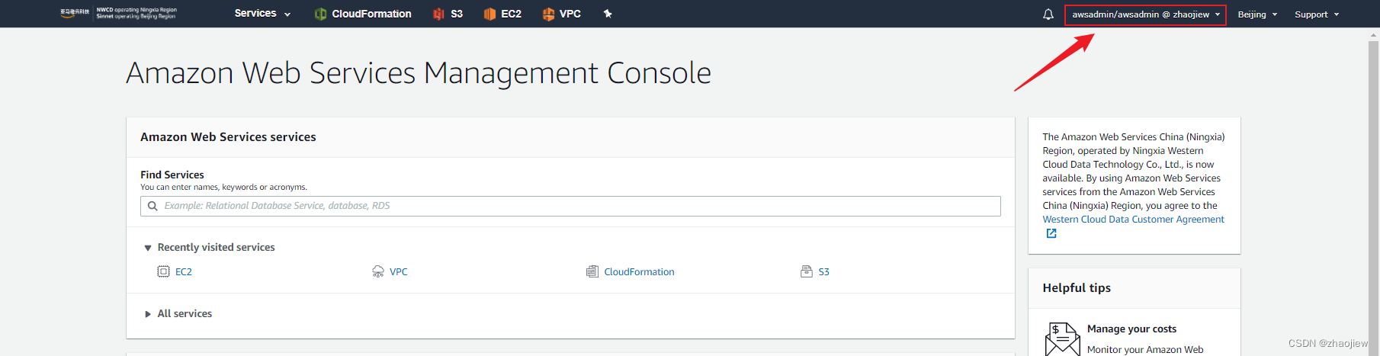
Task: Open the Support menu
Action: click(1317, 14)
